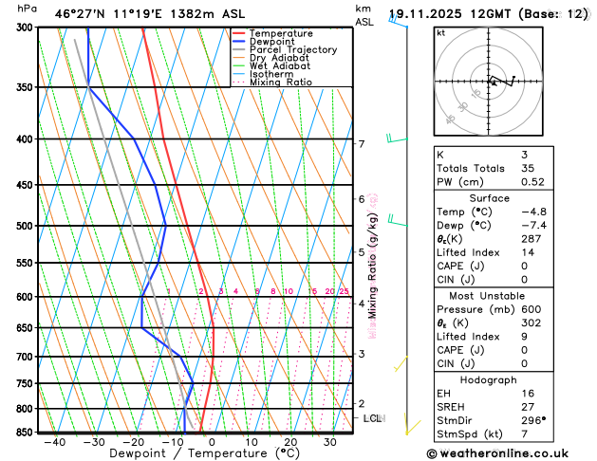This screenshot has width=597, height=461.
Task: Click the date label '19.11.2025 12GMT (Base: 12)'
Action: 489,14
